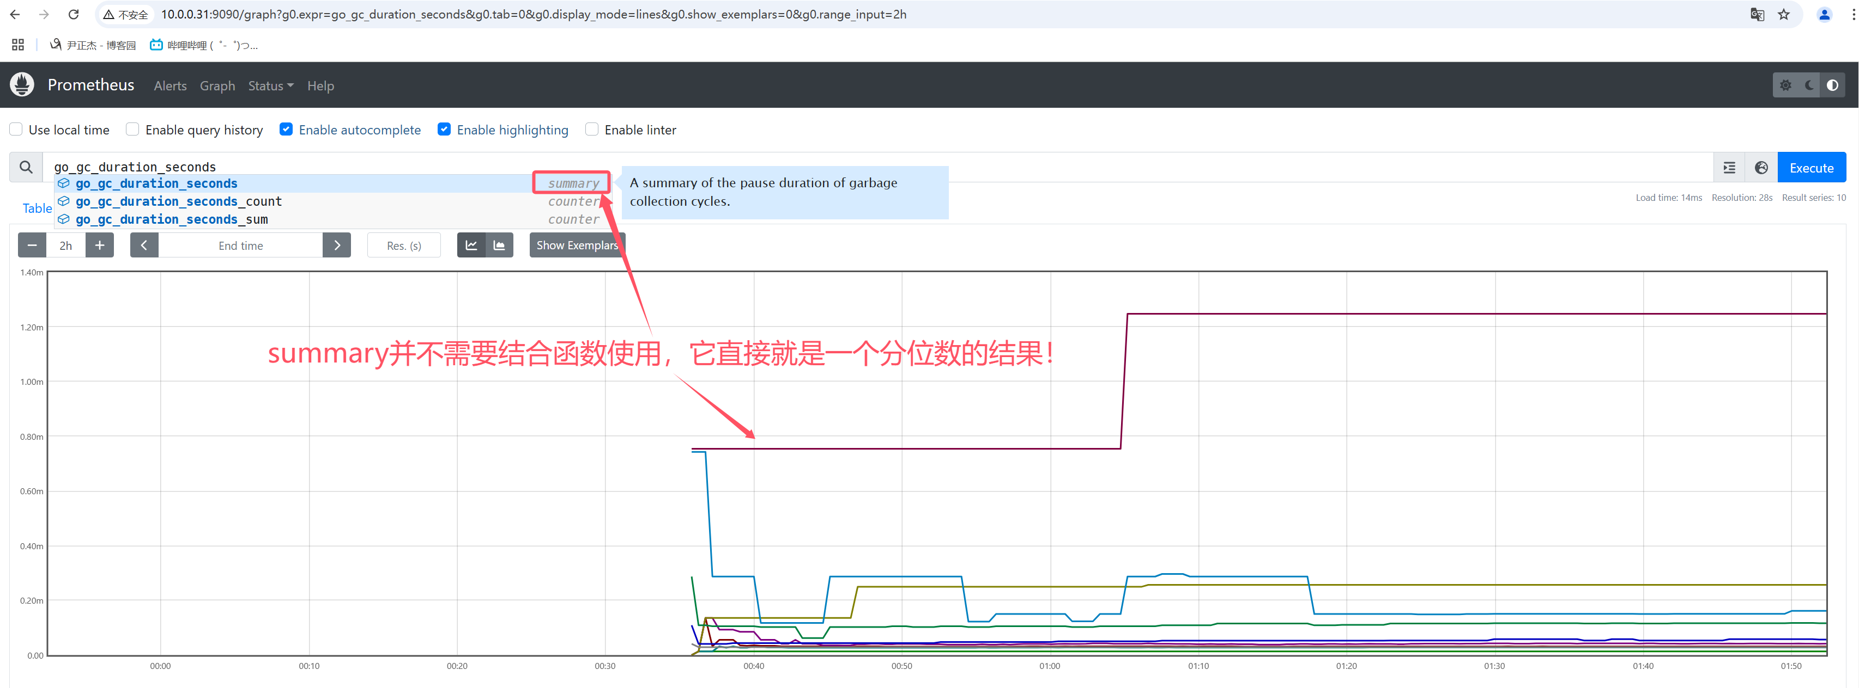Enable the Use local time checkbox
1859x688 pixels.
[x=16, y=130]
